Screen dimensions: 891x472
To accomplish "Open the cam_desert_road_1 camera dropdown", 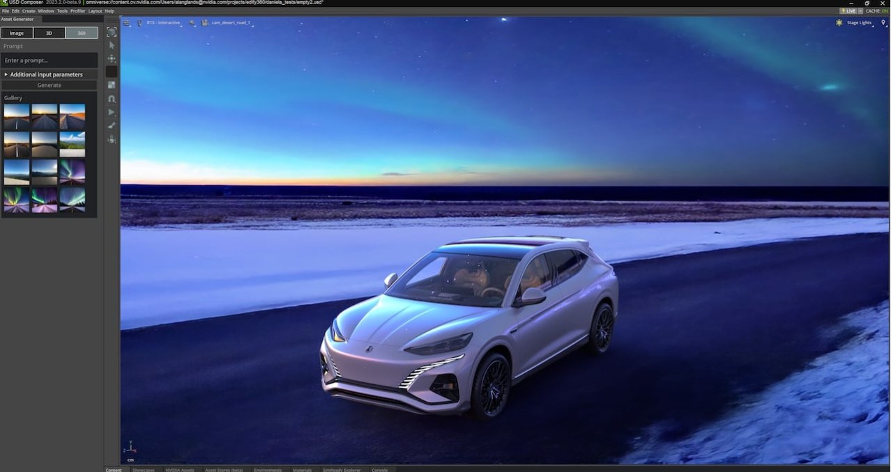I will [x=231, y=23].
